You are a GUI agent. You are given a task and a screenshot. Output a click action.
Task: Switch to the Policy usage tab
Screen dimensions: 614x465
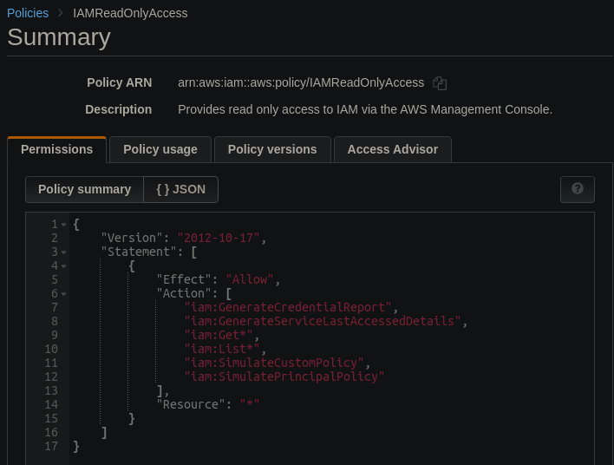point(160,149)
